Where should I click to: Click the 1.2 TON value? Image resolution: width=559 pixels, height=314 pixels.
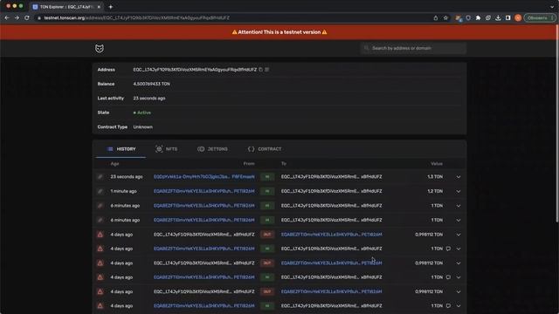tap(435, 191)
